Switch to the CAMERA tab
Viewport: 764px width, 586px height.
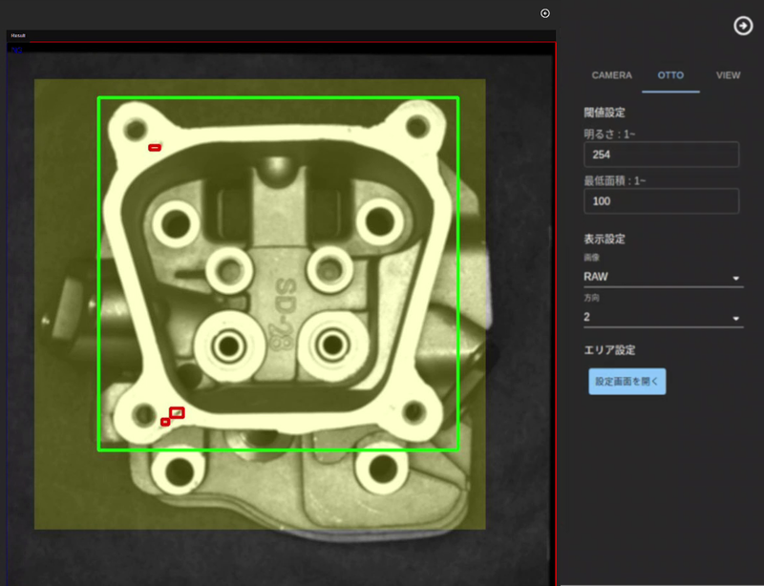(611, 75)
